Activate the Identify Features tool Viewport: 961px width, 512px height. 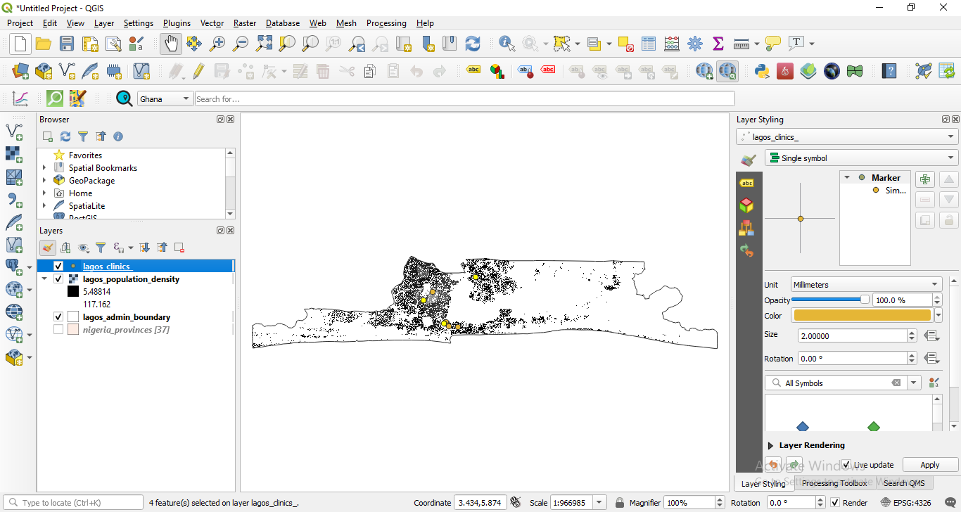507,44
